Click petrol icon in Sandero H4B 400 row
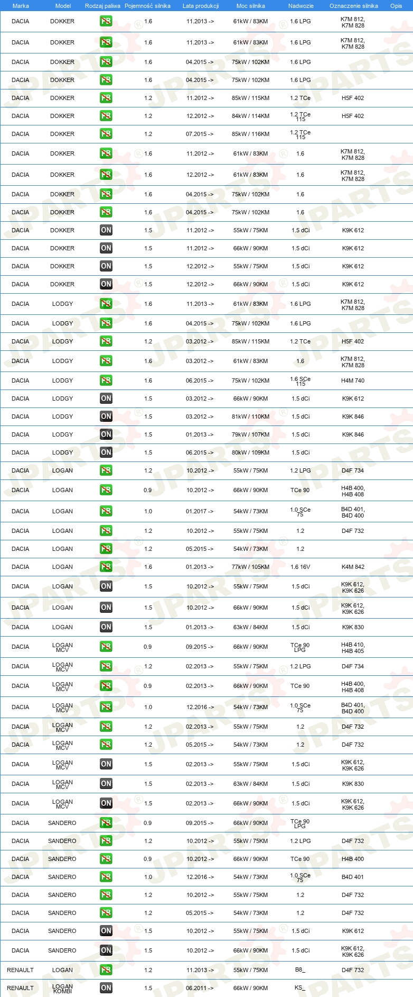Viewport: 413px width, 997px height. tap(106, 859)
